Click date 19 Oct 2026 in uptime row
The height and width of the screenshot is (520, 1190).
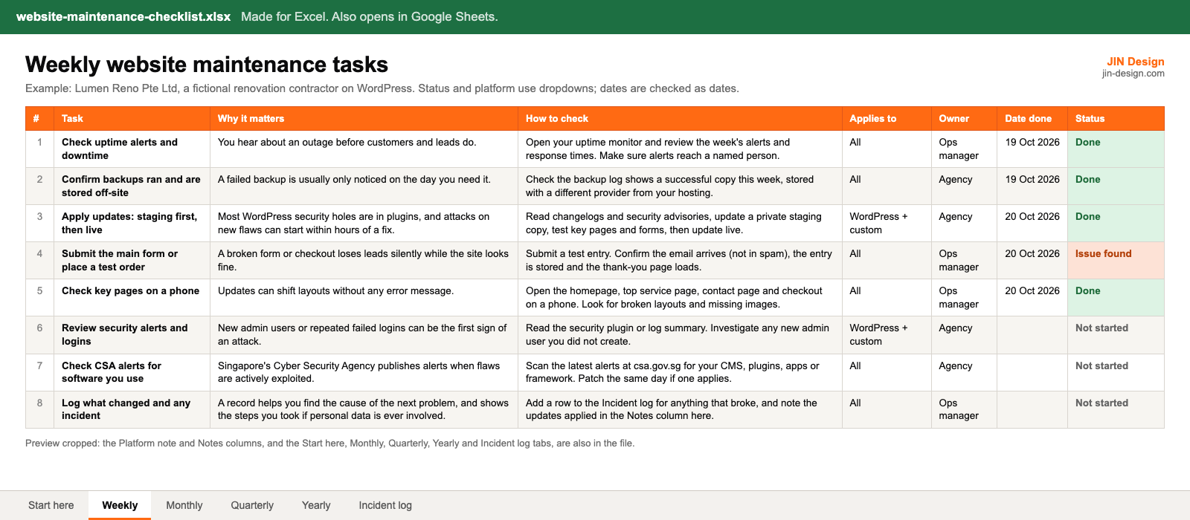click(1032, 149)
